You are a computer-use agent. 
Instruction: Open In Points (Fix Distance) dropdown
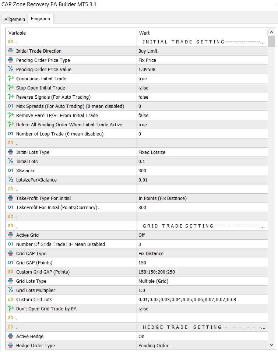pos(202,198)
